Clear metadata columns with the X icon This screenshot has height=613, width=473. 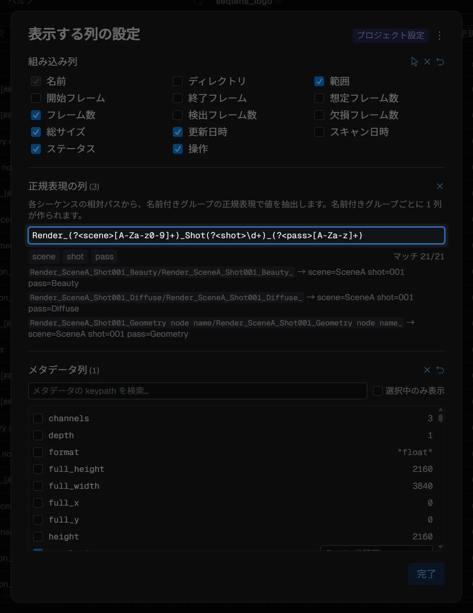click(x=427, y=370)
